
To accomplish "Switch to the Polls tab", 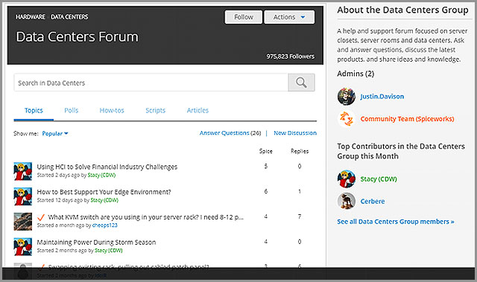I will 72,110.
